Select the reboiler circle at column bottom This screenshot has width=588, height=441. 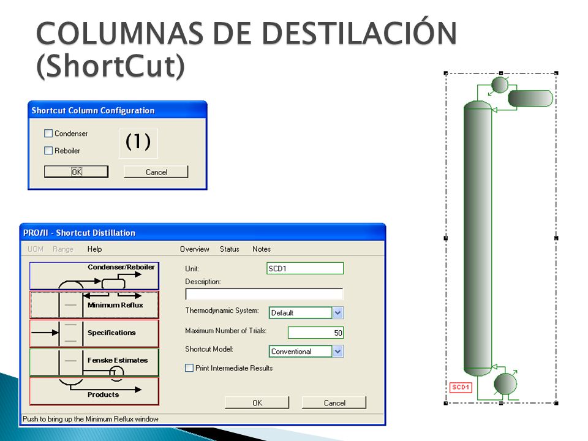pos(505,384)
